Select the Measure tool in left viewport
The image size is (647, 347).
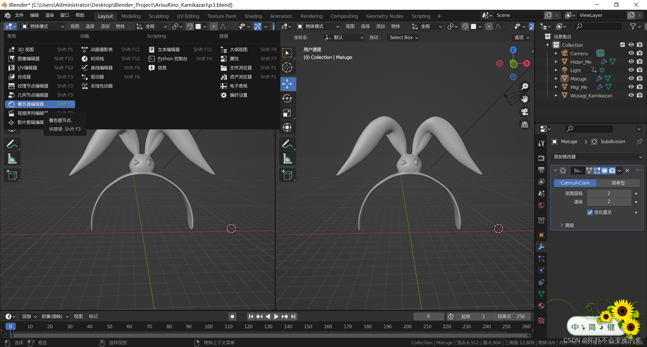pos(12,159)
